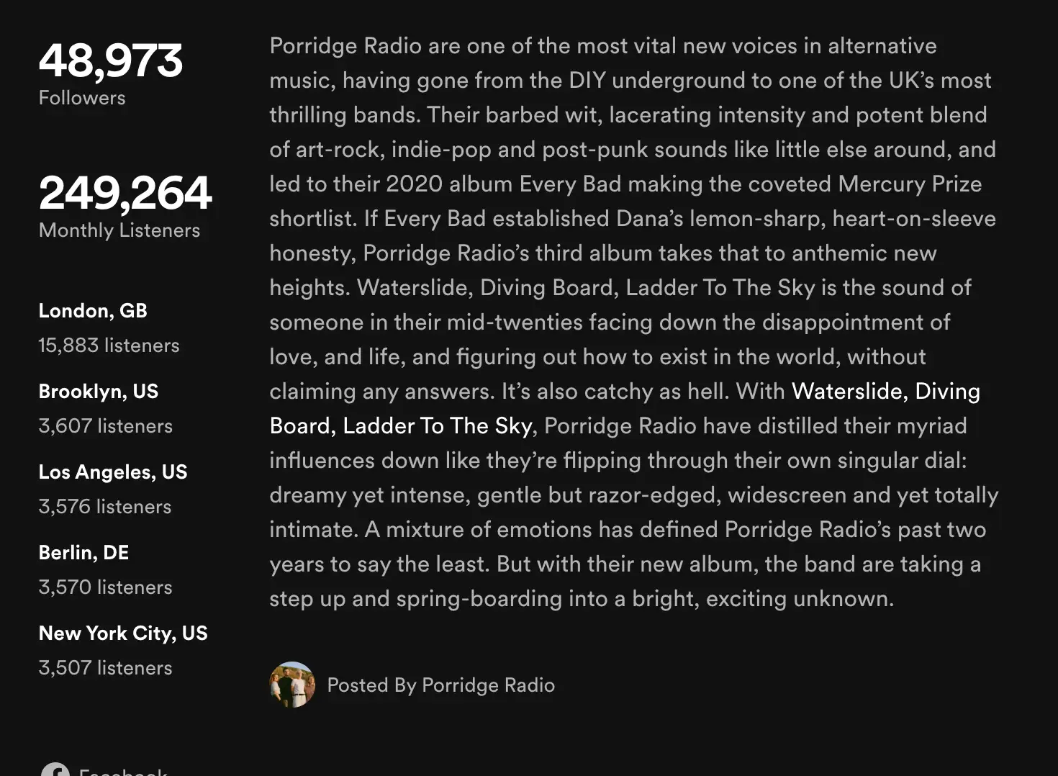The image size is (1058, 776).
Task: Click the Followers label
Action: coord(82,98)
